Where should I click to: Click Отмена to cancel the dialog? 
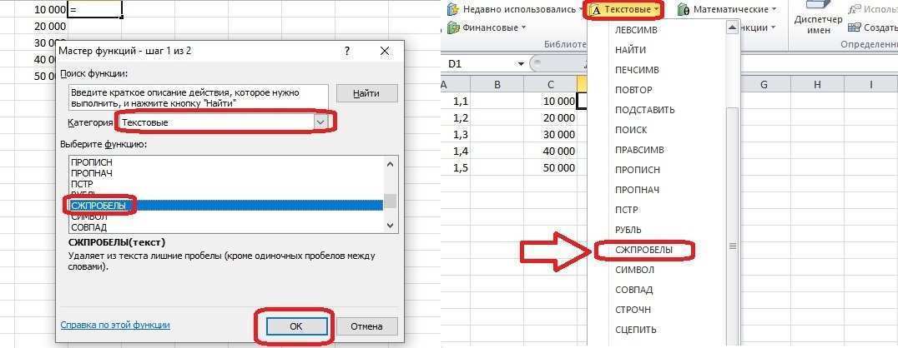coord(366,326)
